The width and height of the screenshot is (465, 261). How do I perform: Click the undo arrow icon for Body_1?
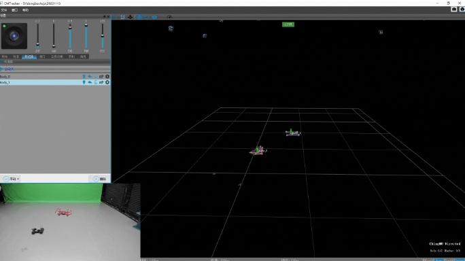(x=90, y=82)
